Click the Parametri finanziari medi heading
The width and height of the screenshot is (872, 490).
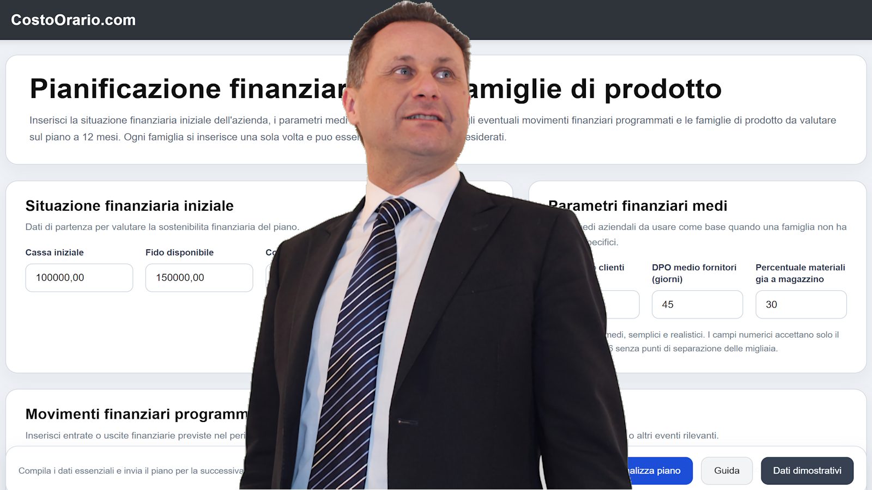[x=638, y=206]
